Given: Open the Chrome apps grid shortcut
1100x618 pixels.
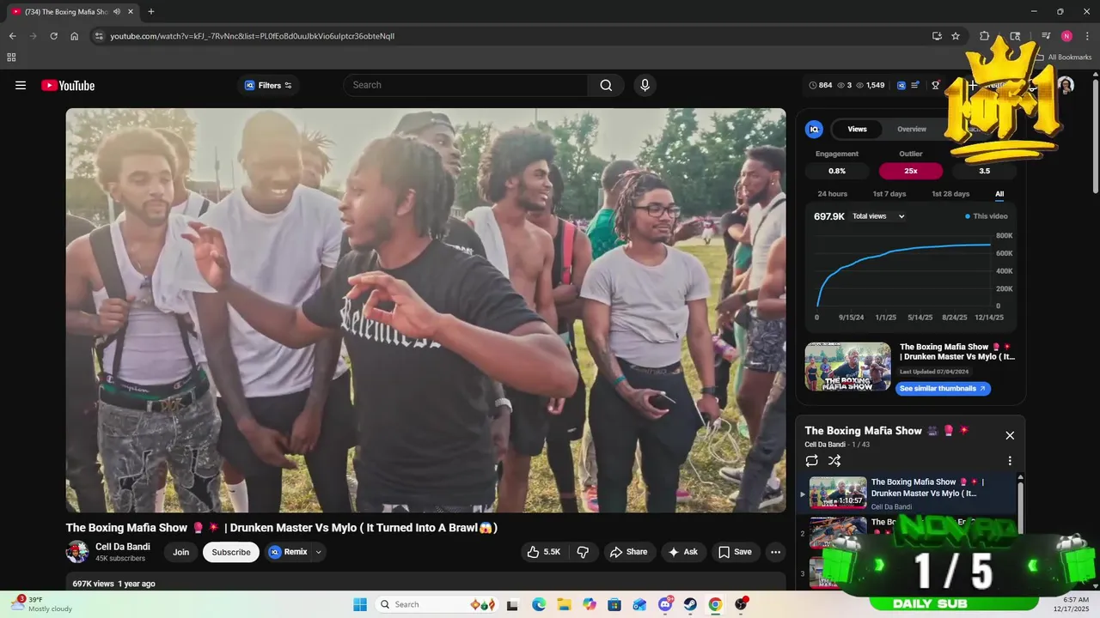Looking at the screenshot, I should pyautogui.click(x=11, y=58).
